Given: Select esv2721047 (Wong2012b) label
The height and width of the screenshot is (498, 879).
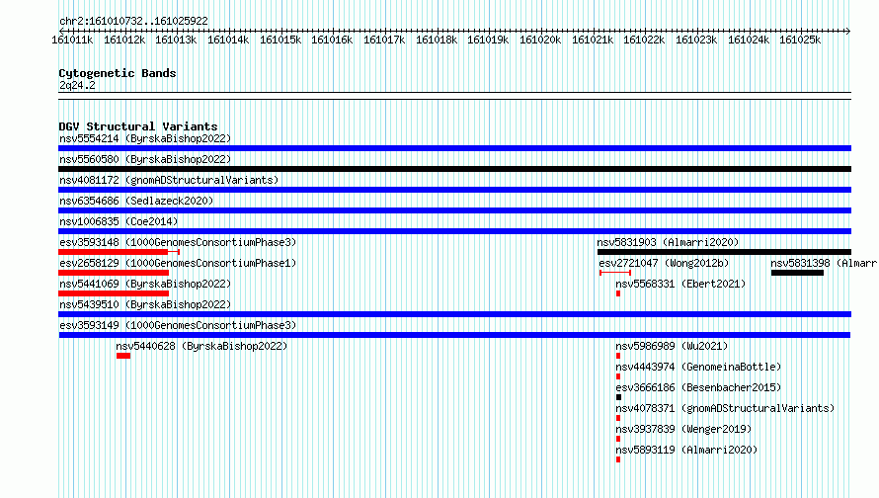Looking at the screenshot, I should pos(664,263).
